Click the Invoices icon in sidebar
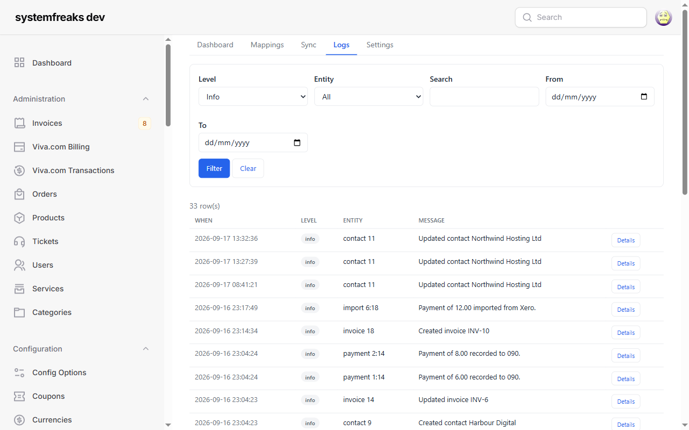 tap(19, 123)
